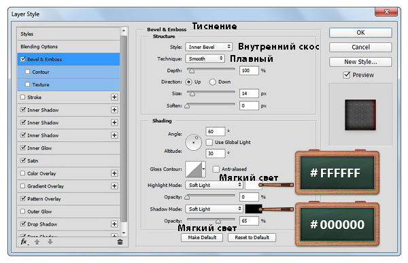Click the shadow opacity value field

pos(249,221)
